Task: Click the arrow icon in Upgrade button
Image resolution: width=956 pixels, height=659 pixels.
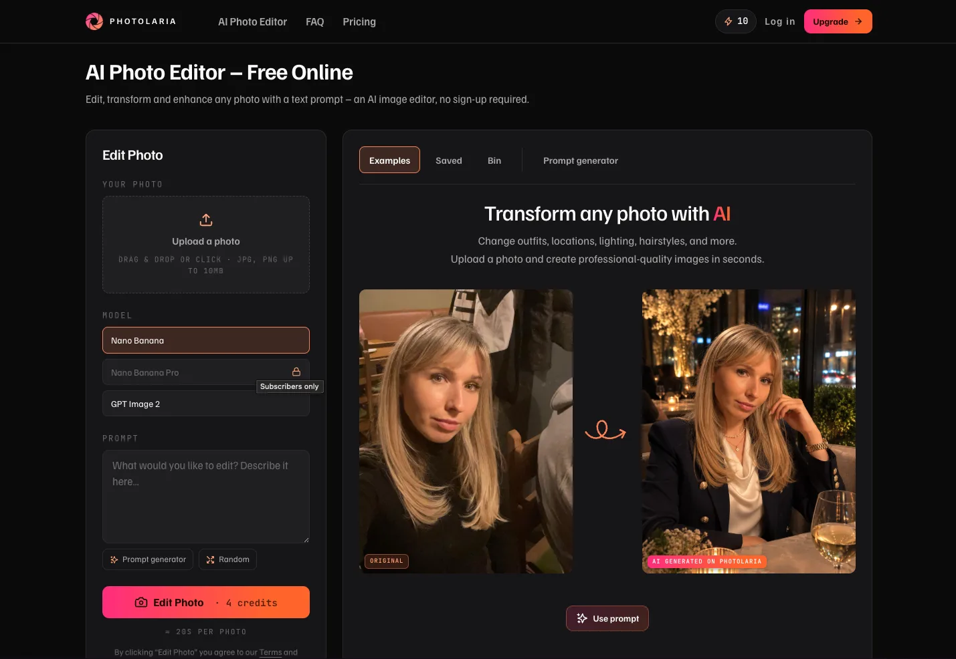Action: click(858, 21)
